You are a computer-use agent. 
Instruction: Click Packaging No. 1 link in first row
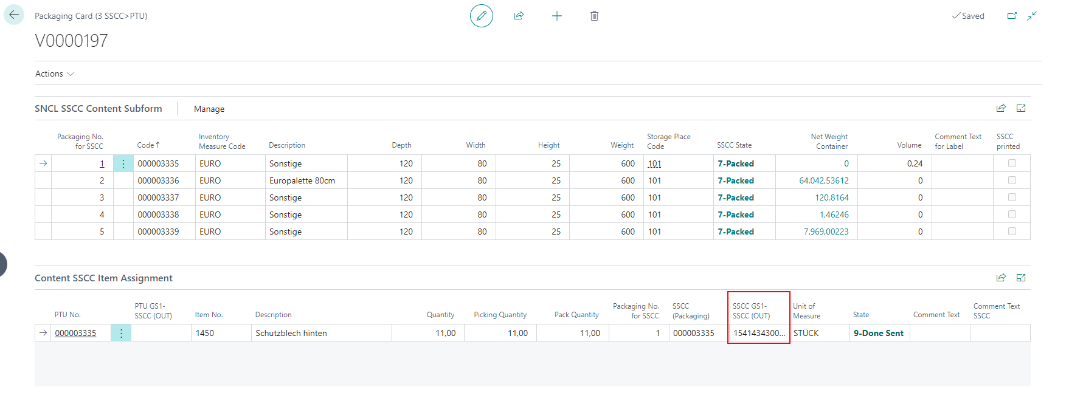(102, 163)
